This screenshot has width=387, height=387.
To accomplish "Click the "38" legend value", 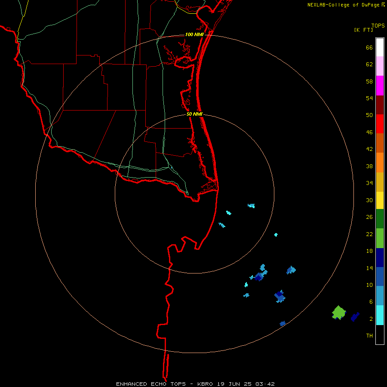I will pos(369,166).
